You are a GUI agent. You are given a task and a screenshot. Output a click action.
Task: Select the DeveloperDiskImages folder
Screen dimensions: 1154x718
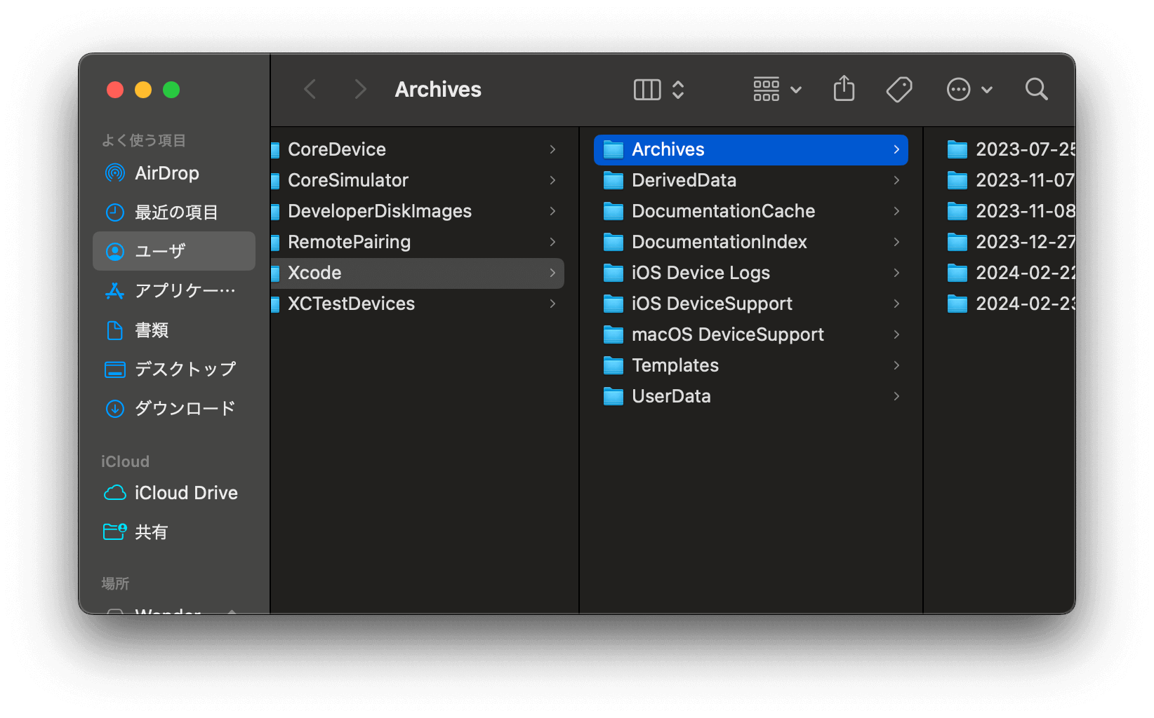coord(418,211)
